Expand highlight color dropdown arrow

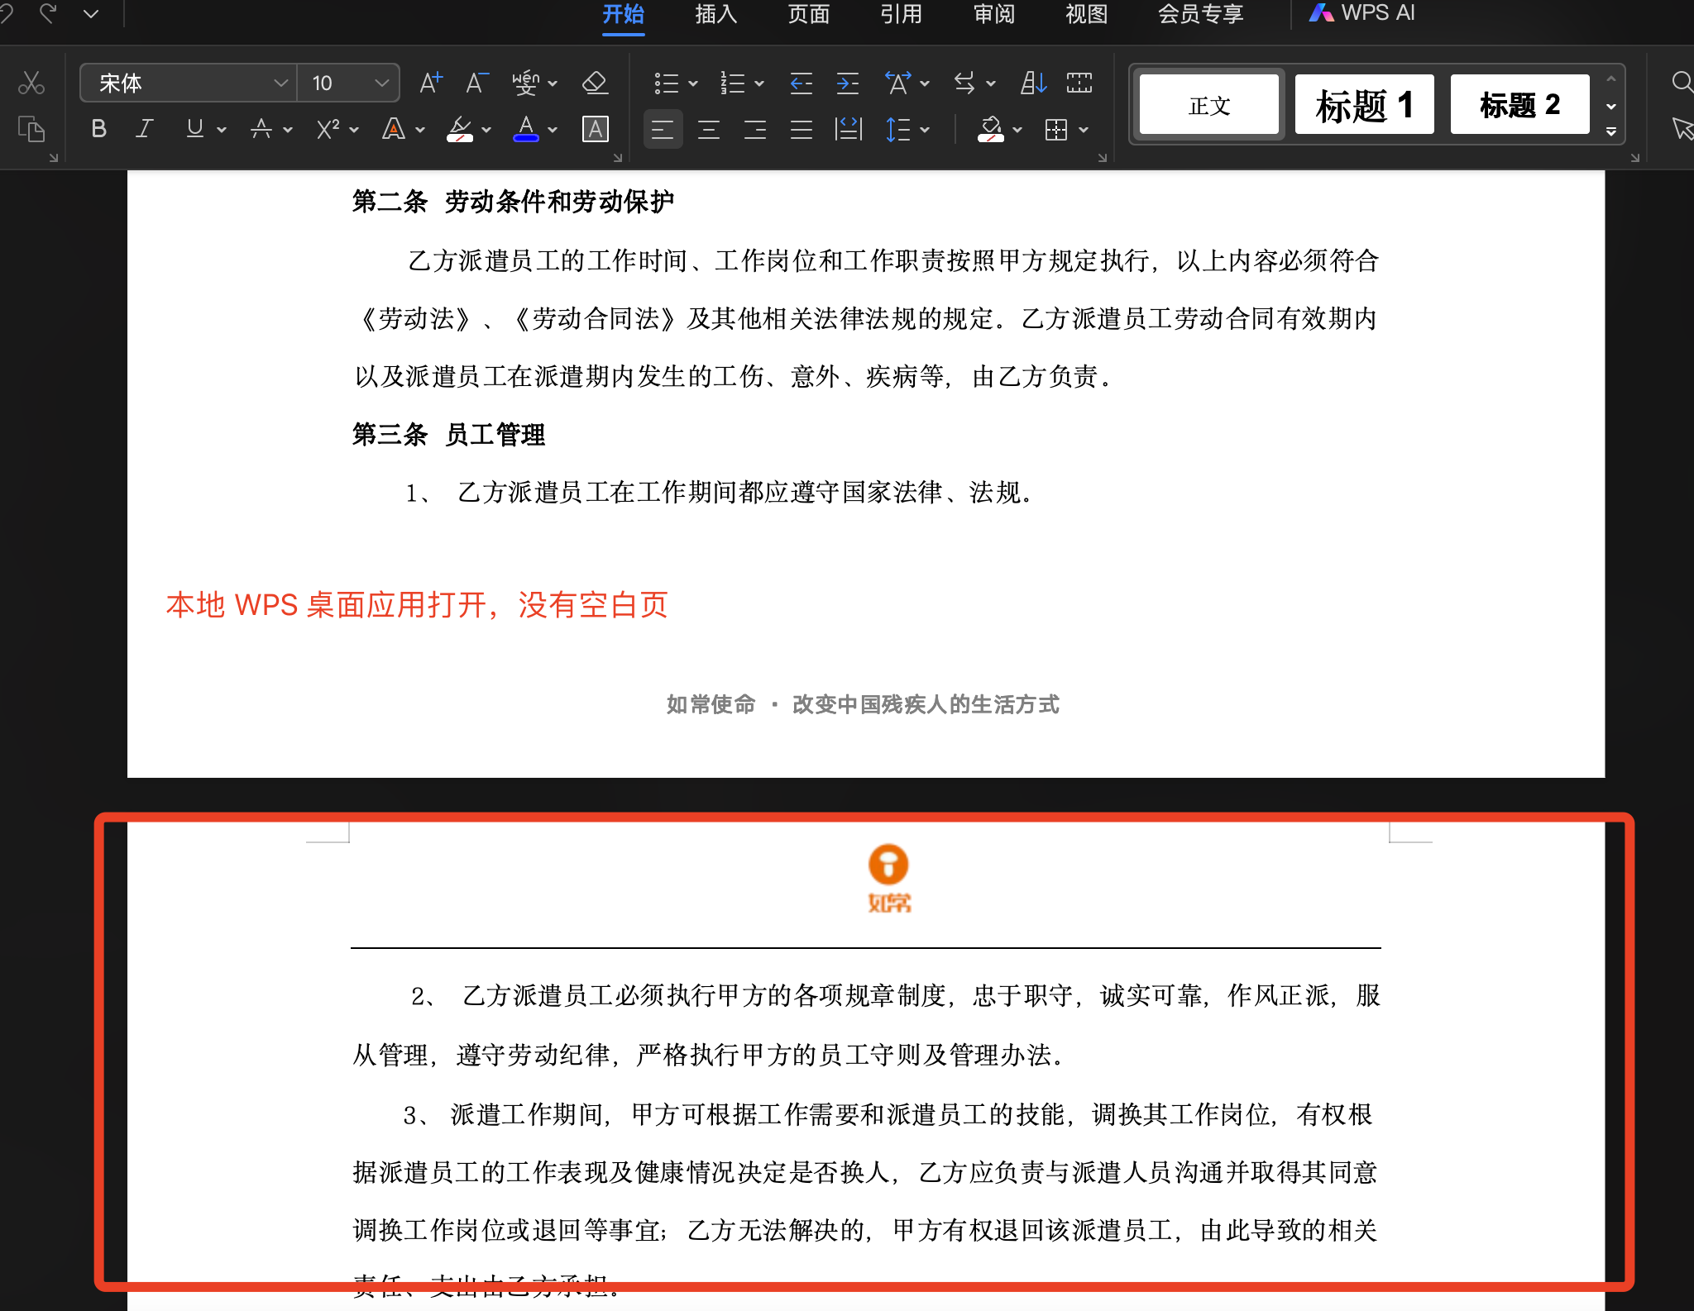(486, 130)
